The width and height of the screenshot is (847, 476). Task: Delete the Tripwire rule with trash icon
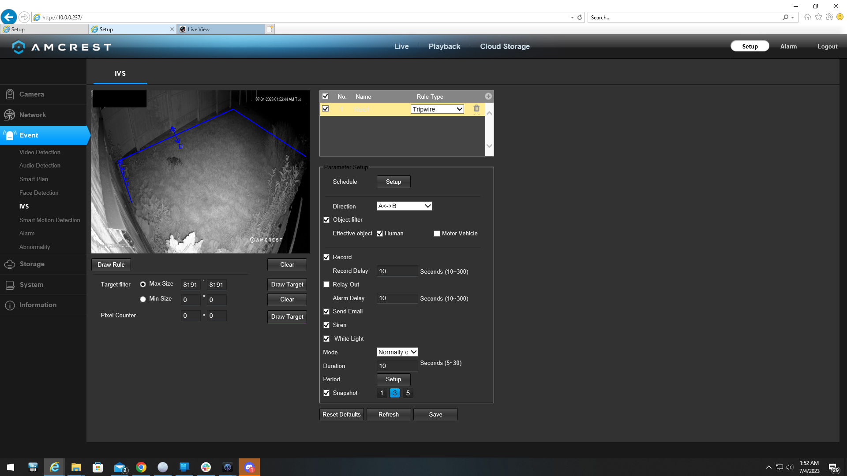click(476, 108)
